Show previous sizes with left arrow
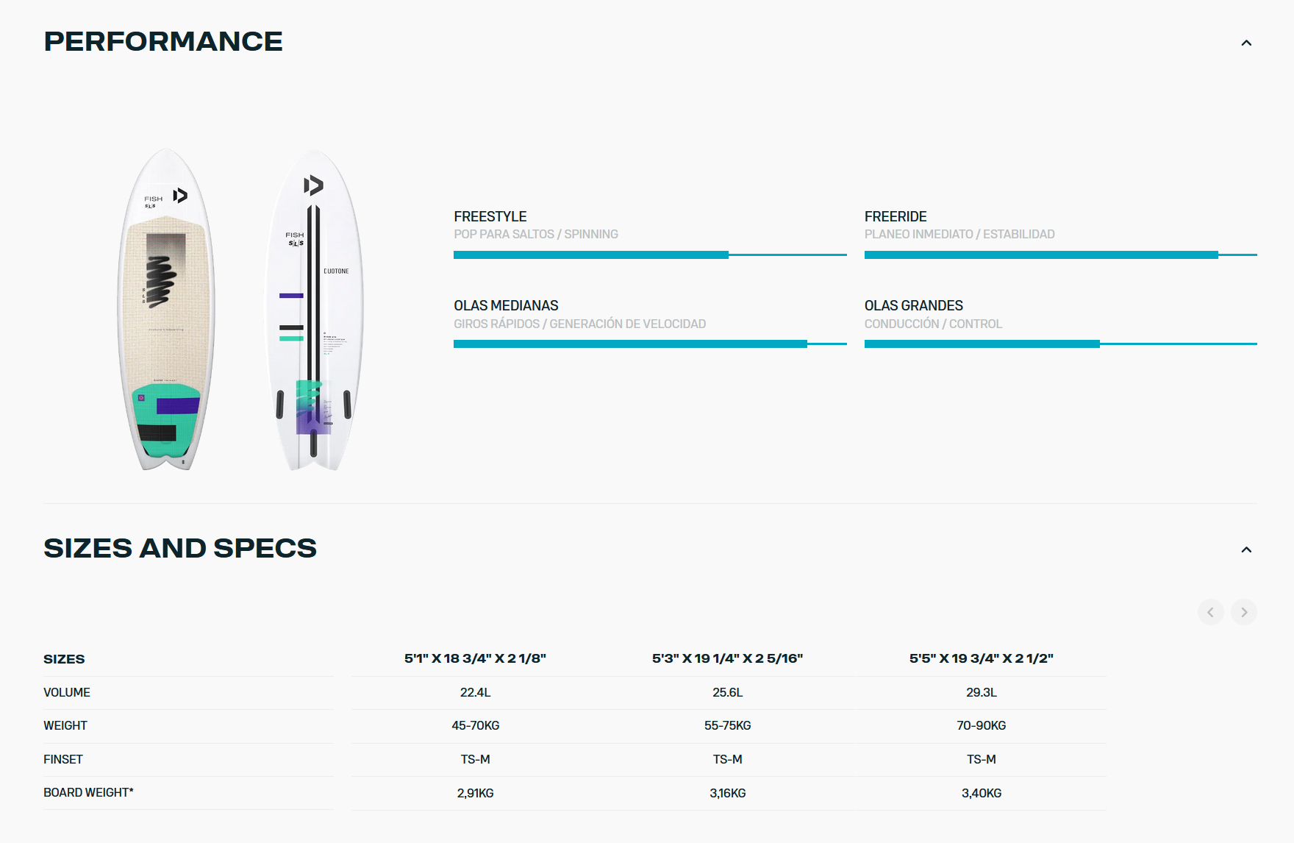The width and height of the screenshot is (1294, 843). [x=1211, y=612]
